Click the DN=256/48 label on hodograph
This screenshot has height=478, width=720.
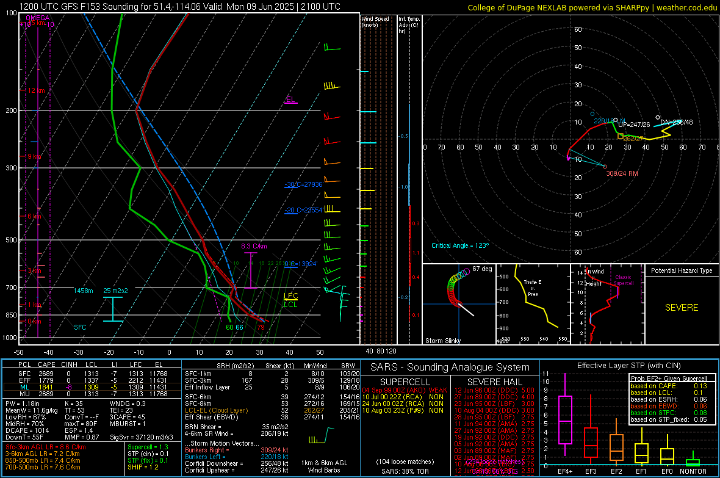[677, 122]
